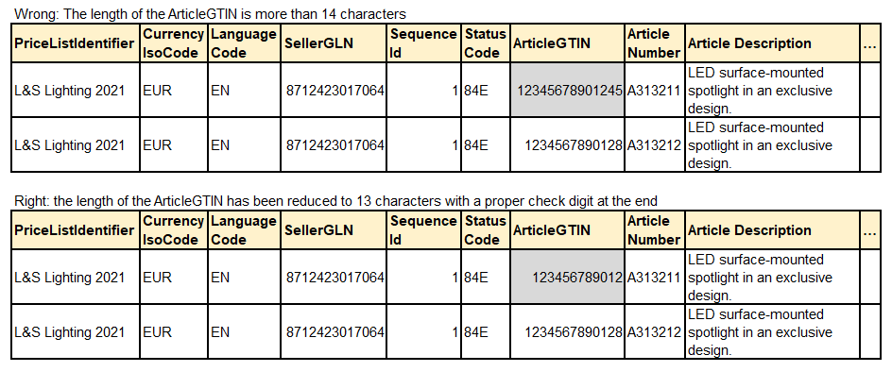Select the first EUR cell in the top table
The width and height of the screenshot is (892, 372).
174,91
